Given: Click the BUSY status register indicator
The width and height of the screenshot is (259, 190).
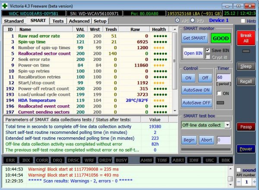Looking at the screenshot, I should point(121,160).
